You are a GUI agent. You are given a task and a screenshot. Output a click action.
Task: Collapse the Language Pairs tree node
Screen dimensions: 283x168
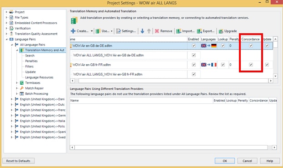6,39
